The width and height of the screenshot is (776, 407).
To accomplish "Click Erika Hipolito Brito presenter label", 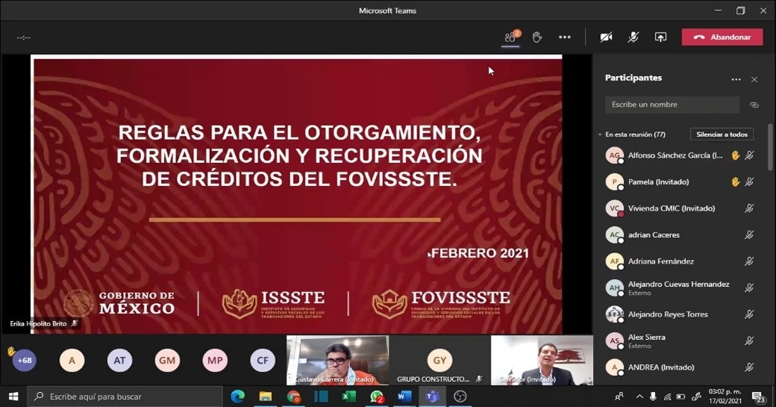I will (38, 323).
